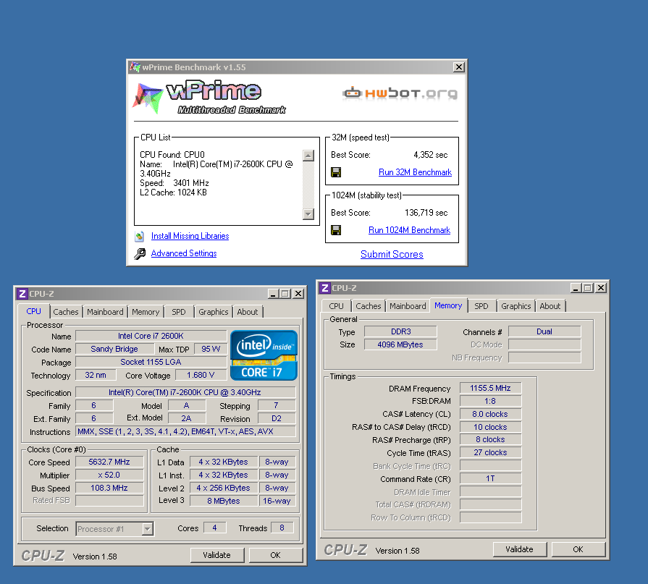648x584 pixels.
Task: Click the CPU List scrollbar down arrow
Action: click(x=308, y=214)
